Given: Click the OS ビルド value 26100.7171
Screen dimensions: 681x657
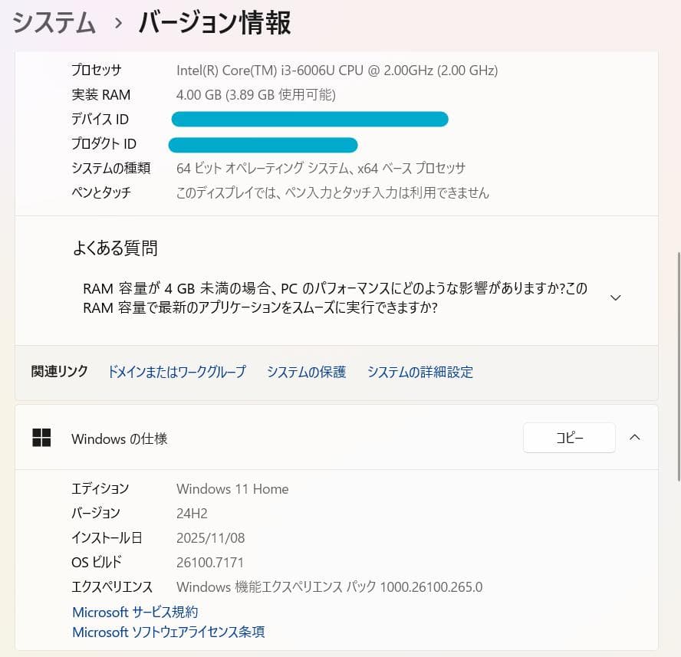Looking at the screenshot, I should [210, 562].
